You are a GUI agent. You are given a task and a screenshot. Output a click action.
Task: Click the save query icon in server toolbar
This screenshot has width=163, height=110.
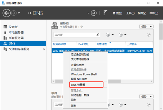(x=121, y=35)
